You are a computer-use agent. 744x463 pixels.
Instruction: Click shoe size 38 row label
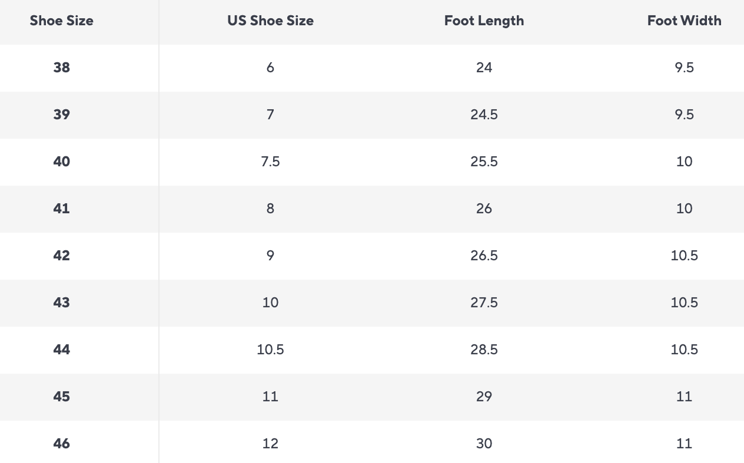point(61,68)
